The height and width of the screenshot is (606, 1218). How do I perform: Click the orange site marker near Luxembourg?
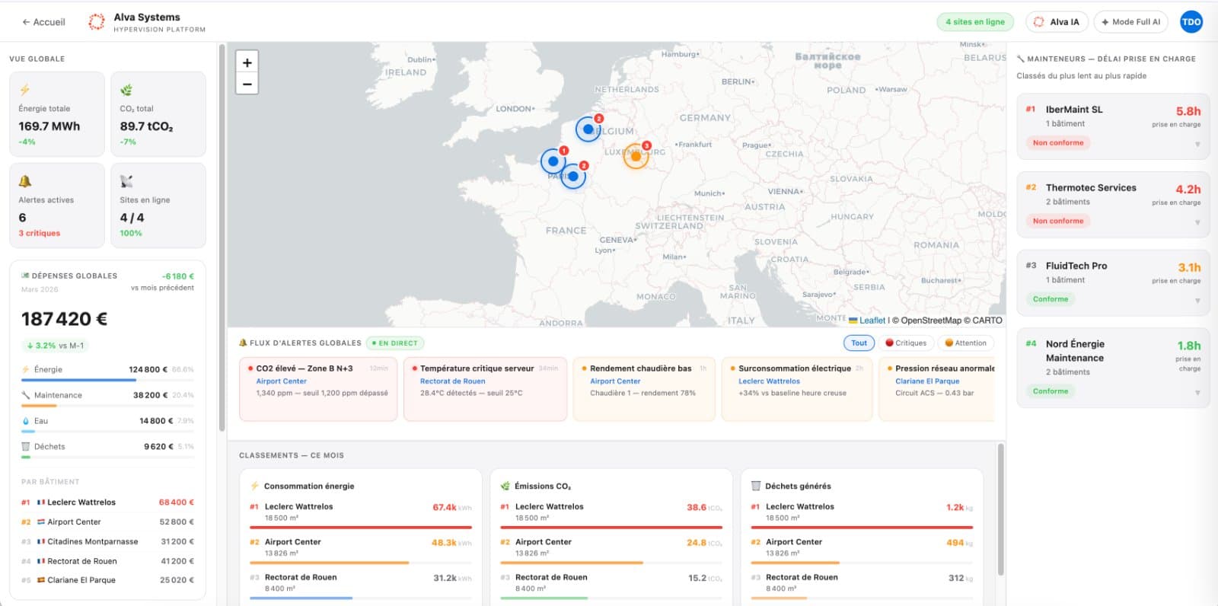coord(636,155)
